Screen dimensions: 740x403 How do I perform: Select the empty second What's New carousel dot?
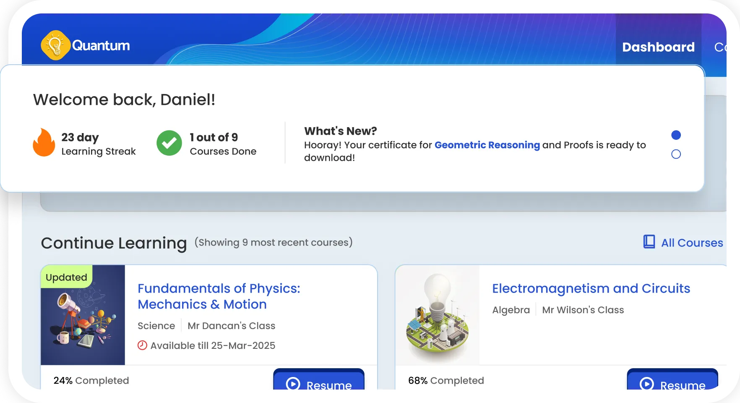pyautogui.click(x=676, y=154)
